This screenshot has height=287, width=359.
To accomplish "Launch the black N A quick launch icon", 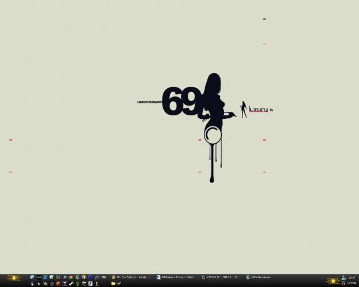I will (38, 277).
